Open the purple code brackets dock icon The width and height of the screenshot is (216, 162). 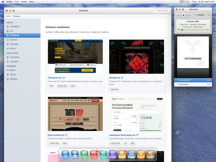tap(113, 154)
